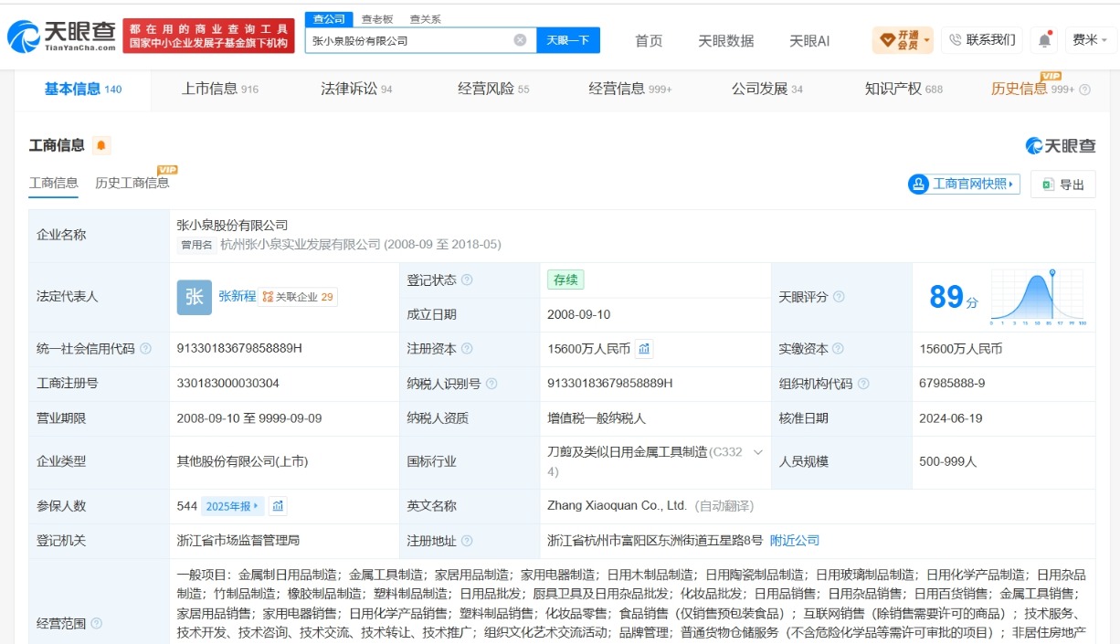
Task: Expand the 开通会员 dropdown arrow
Action: (x=927, y=40)
